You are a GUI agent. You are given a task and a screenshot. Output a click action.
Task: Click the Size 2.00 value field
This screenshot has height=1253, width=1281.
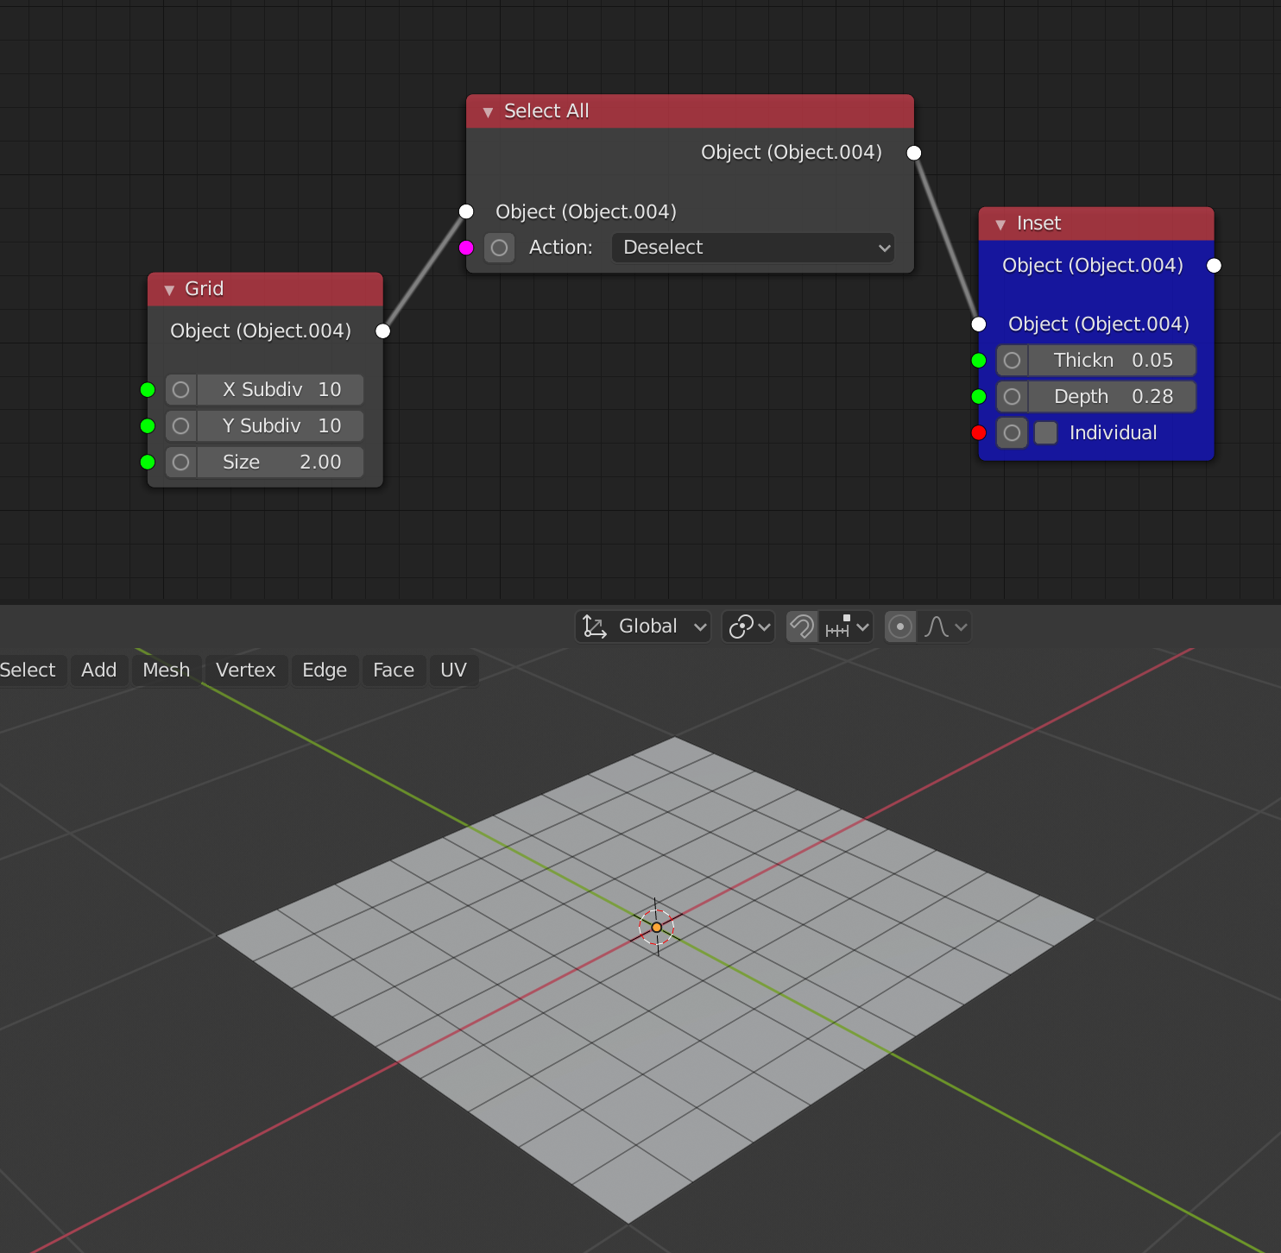(x=281, y=463)
